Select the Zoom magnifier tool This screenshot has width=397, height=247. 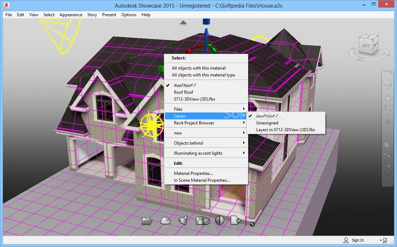(387, 108)
